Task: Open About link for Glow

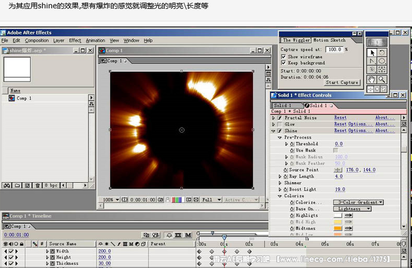Action: coord(385,124)
